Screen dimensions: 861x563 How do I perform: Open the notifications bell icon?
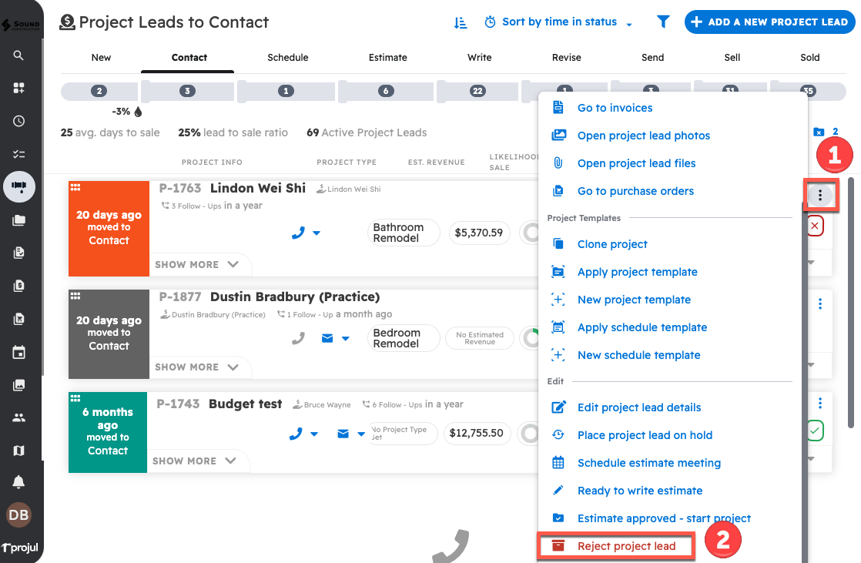(x=18, y=482)
